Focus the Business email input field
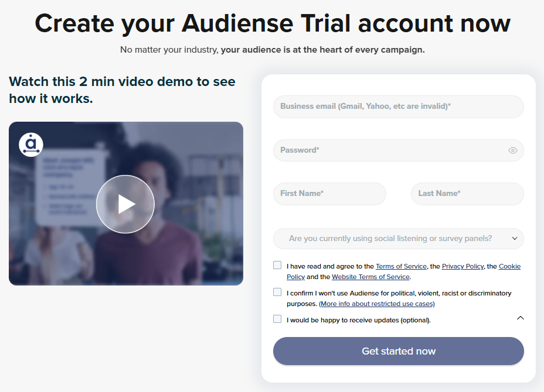This screenshot has height=392, width=544. (x=398, y=106)
